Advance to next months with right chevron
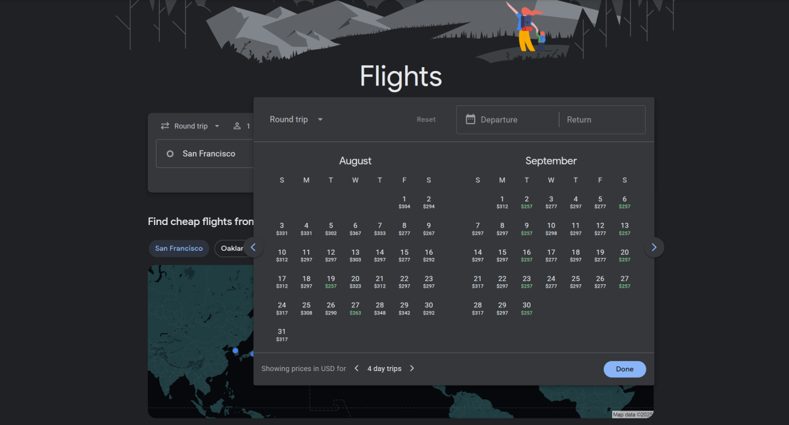This screenshot has height=425, width=789. 654,247
